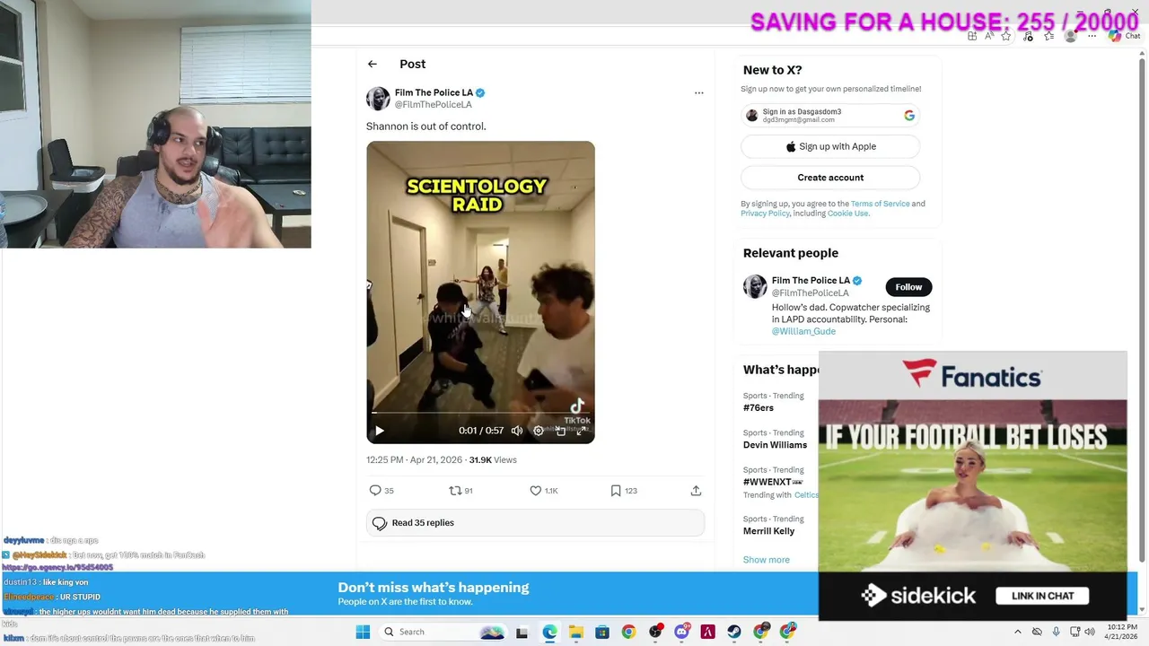Image resolution: width=1149 pixels, height=646 pixels.
Task: Bookmark the post
Action: pos(616,490)
